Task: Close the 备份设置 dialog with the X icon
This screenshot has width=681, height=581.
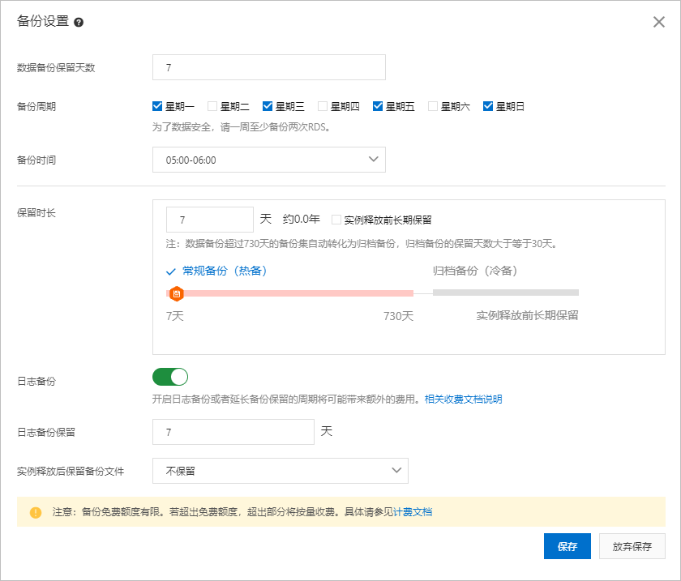Action: click(659, 22)
